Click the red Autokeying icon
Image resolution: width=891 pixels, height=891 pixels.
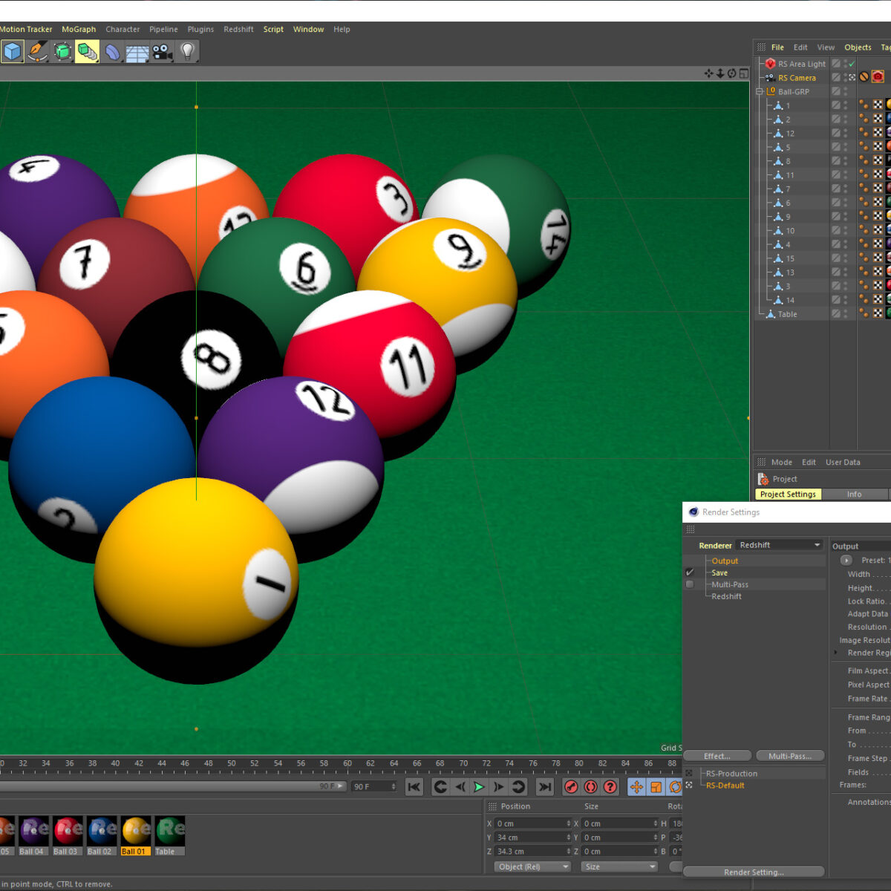tap(591, 786)
